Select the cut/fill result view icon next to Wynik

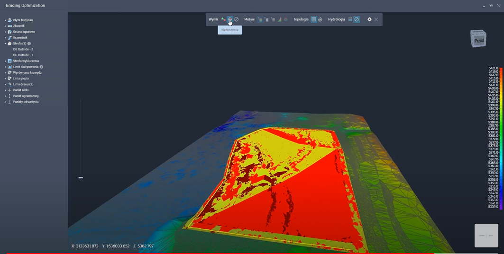coord(223,19)
